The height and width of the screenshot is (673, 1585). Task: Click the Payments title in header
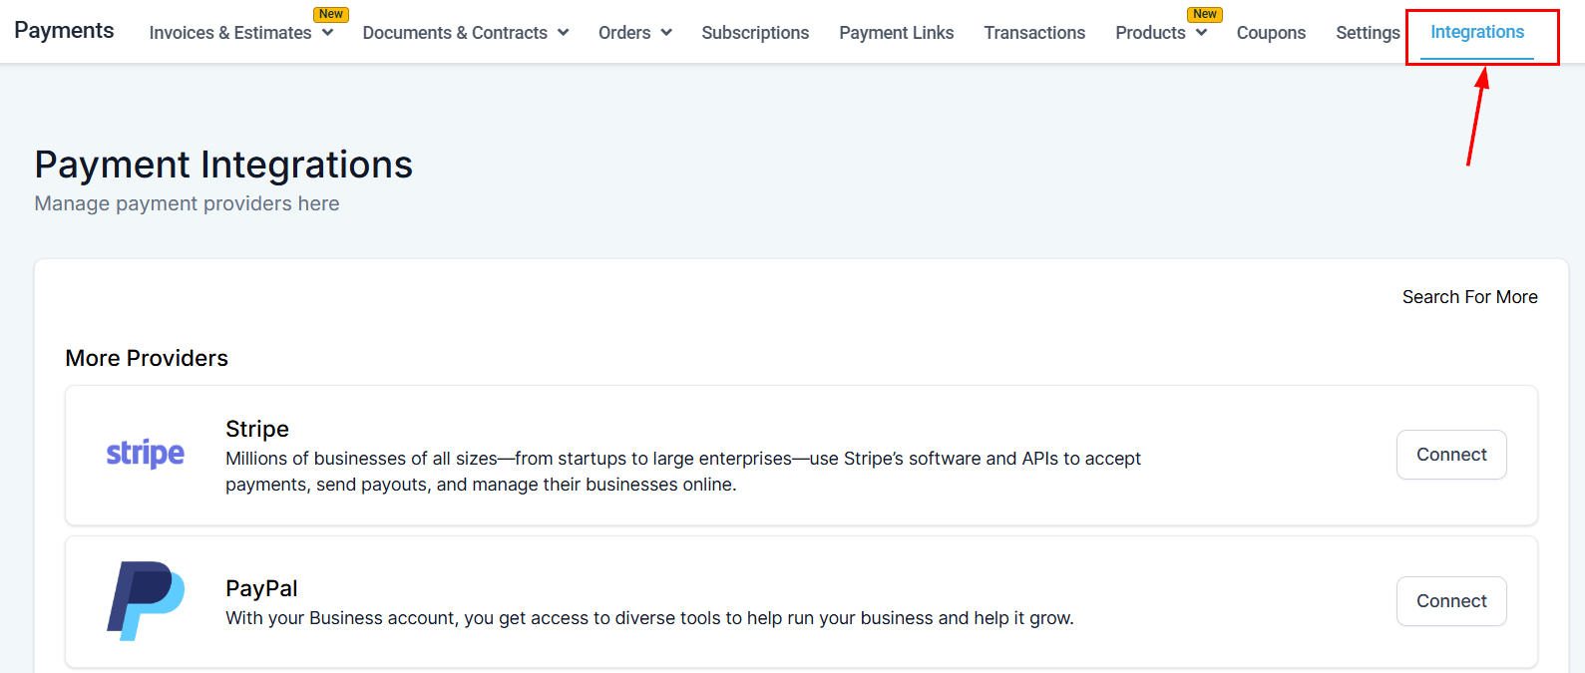click(x=64, y=31)
